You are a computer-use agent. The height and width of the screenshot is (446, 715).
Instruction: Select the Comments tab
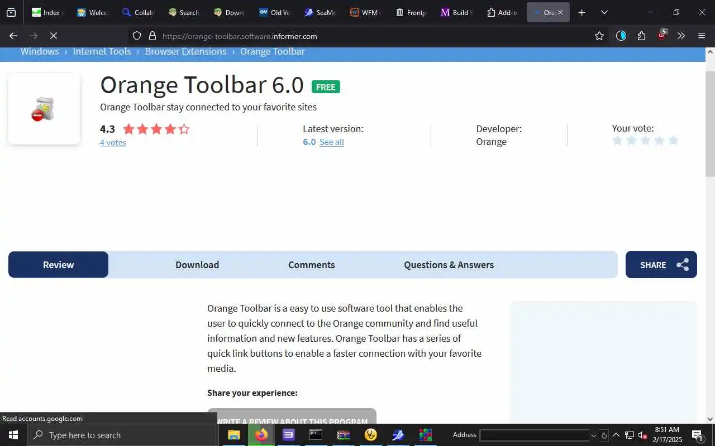(312, 265)
